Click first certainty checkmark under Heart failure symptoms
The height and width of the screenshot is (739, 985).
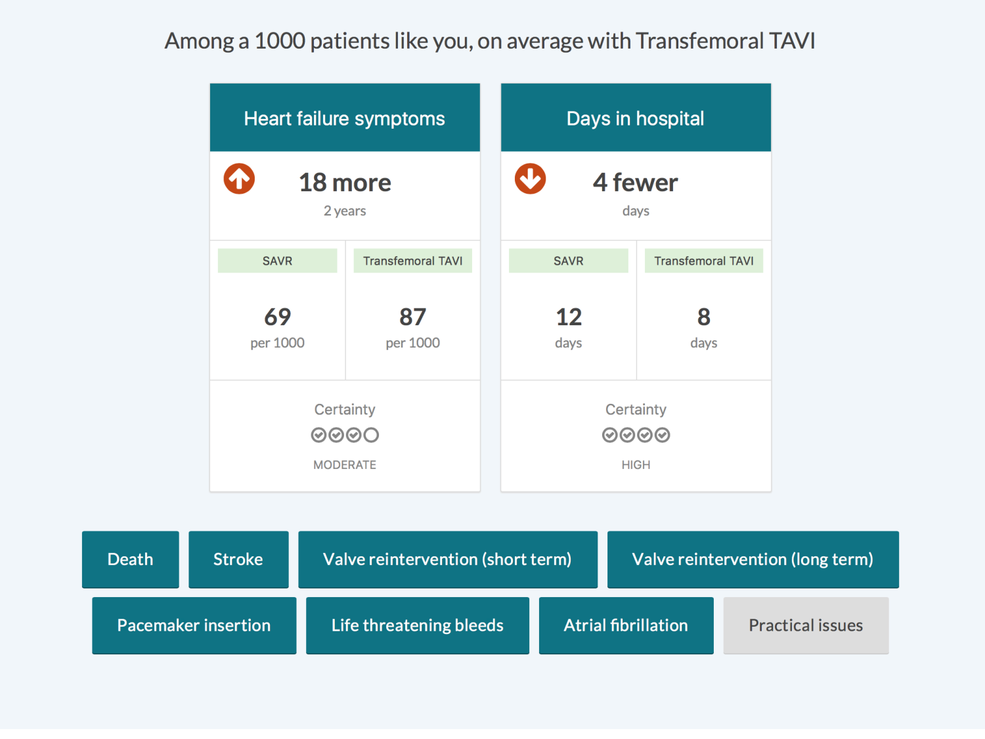point(318,435)
